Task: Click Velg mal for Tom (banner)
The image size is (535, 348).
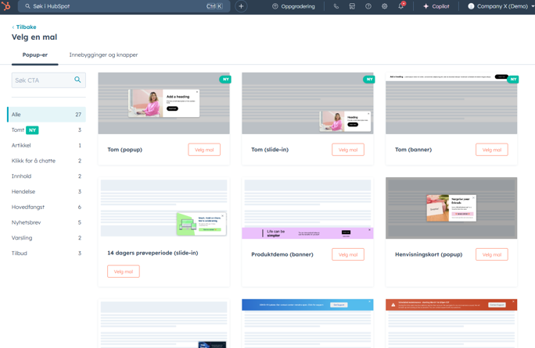Action: (x=492, y=150)
